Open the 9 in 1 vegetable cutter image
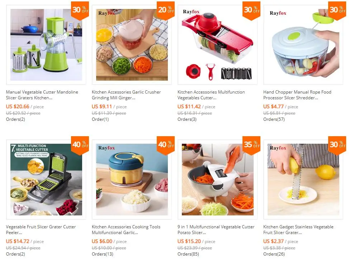 coord(217,180)
